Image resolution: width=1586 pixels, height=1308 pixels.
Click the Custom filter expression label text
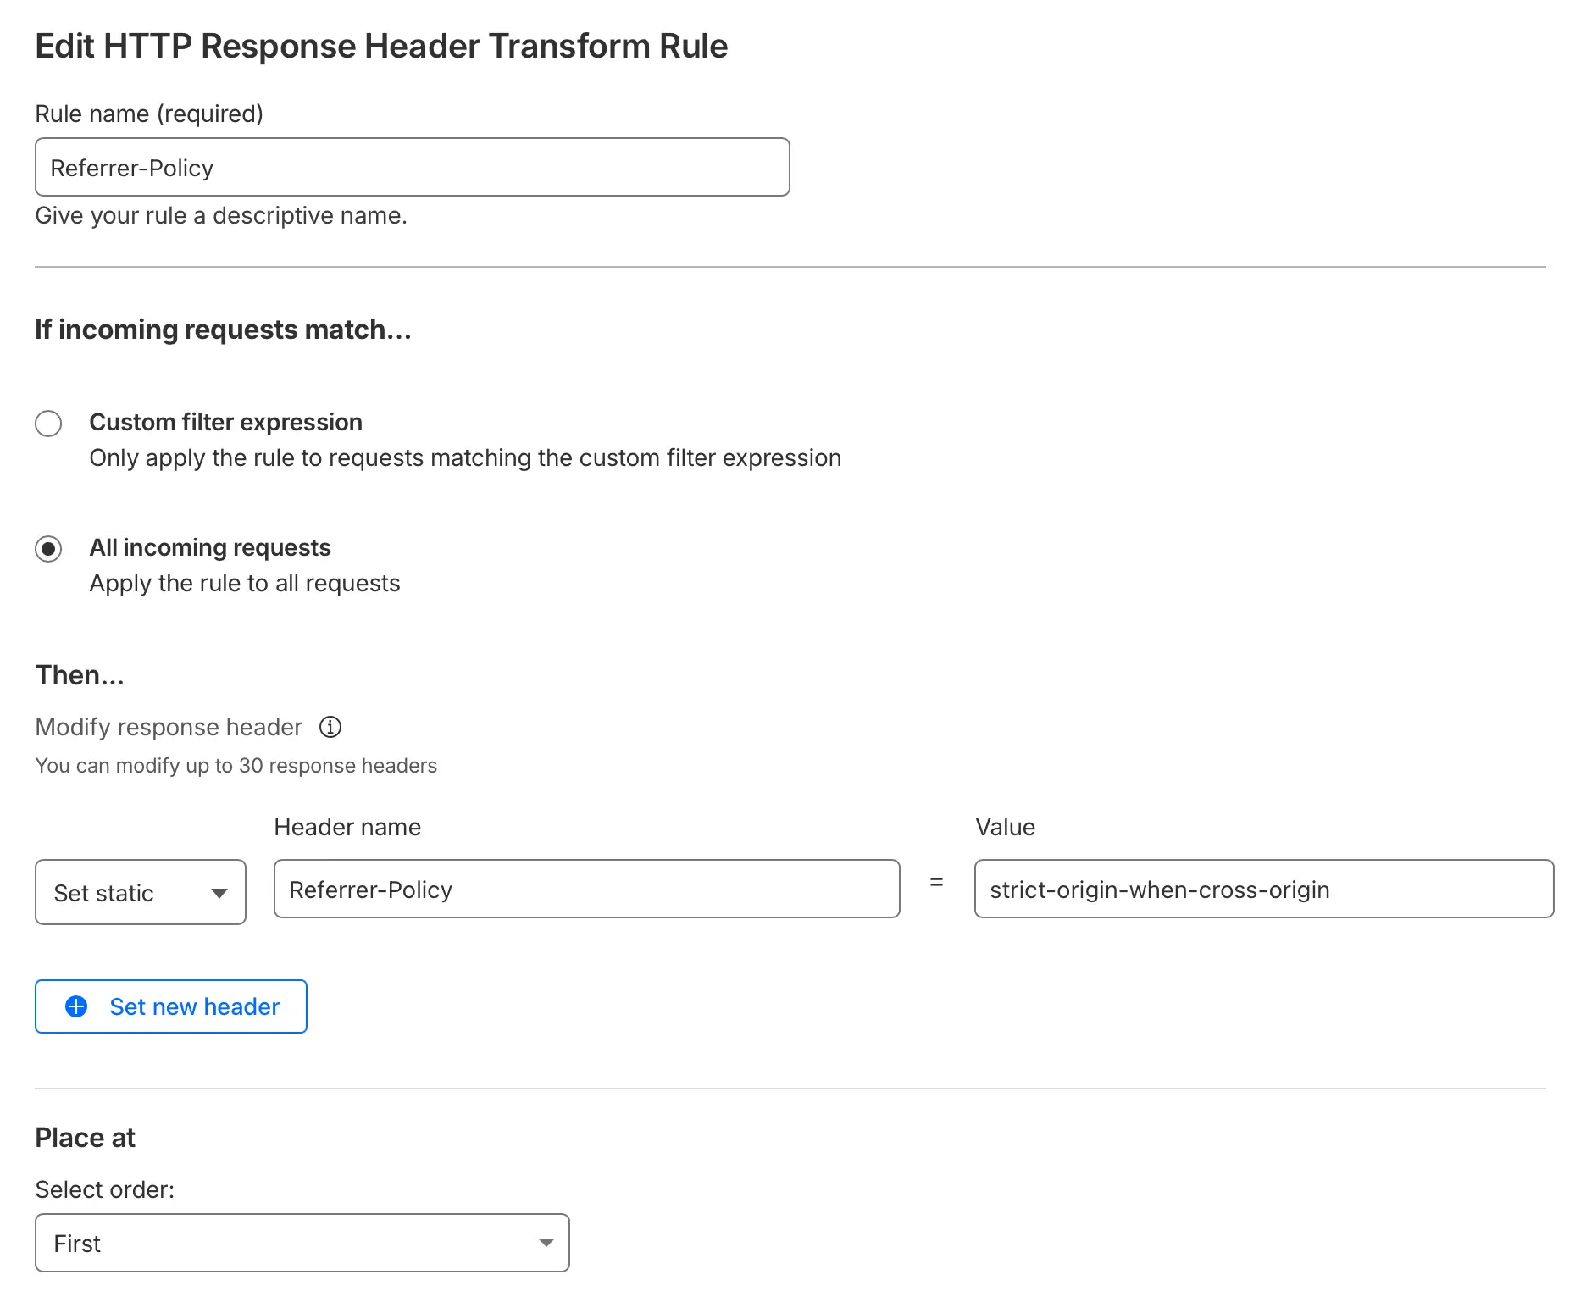[x=225, y=422]
